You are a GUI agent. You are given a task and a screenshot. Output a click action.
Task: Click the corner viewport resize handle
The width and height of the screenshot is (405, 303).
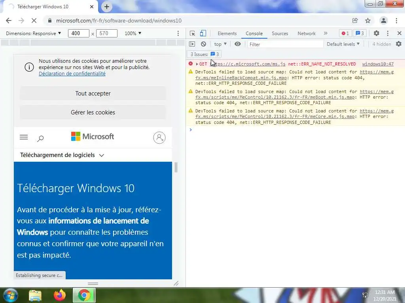pos(176,283)
